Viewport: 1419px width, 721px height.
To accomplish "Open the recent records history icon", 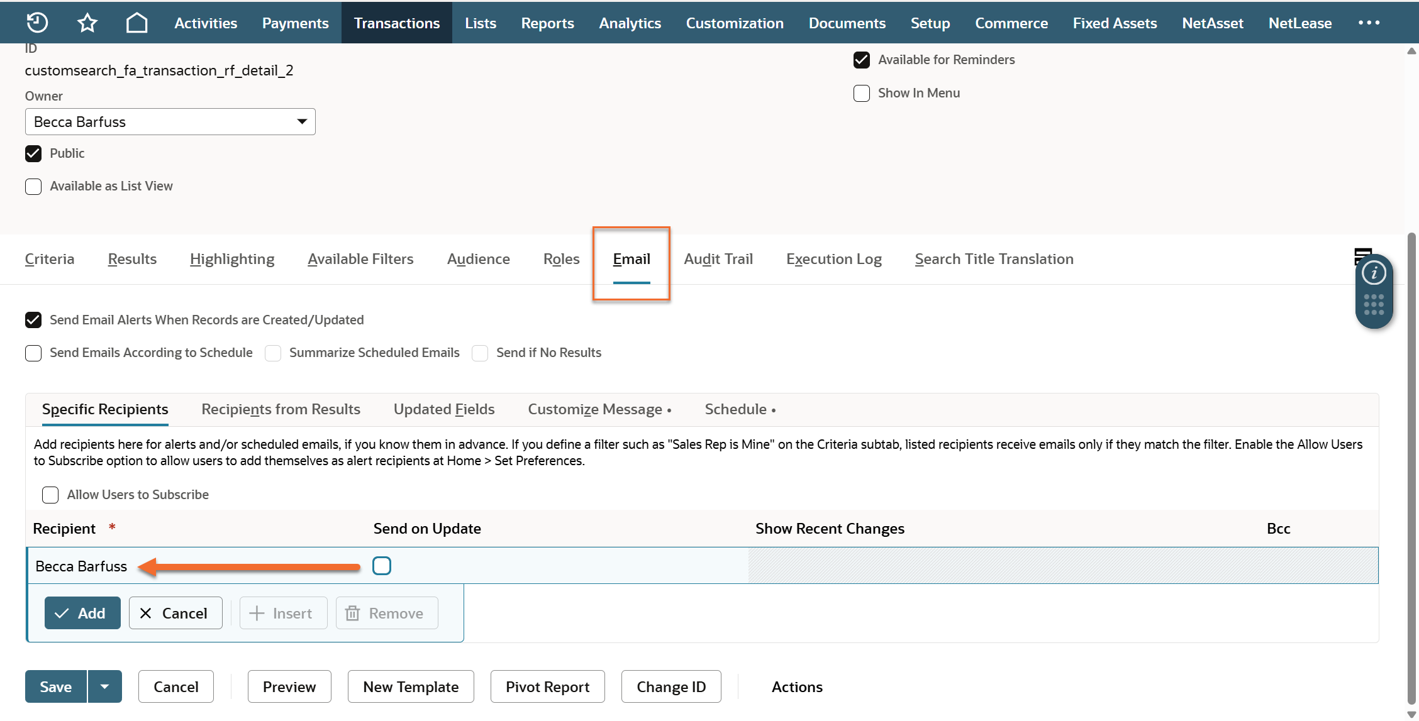I will pos(37,23).
